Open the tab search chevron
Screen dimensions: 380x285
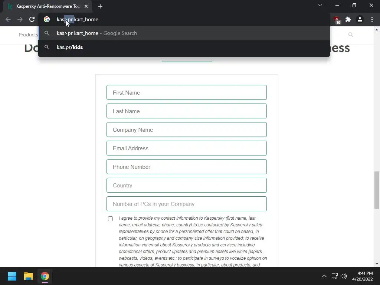(320, 5)
